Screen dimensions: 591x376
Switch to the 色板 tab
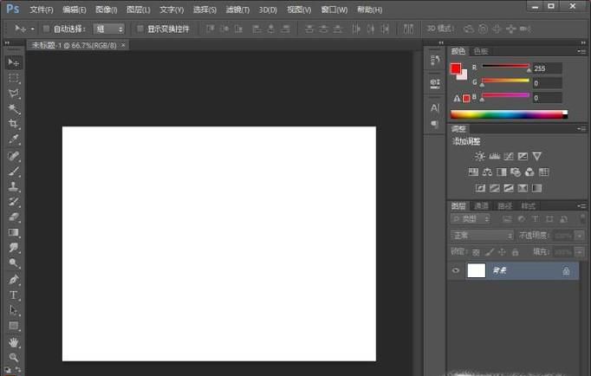coord(481,51)
